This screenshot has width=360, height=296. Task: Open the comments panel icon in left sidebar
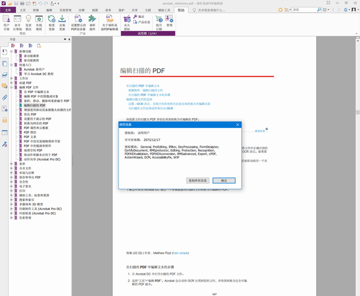pos(5,86)
